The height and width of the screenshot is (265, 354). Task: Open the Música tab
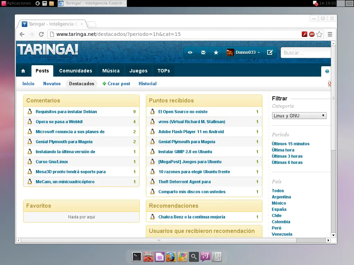coord(111,71)
